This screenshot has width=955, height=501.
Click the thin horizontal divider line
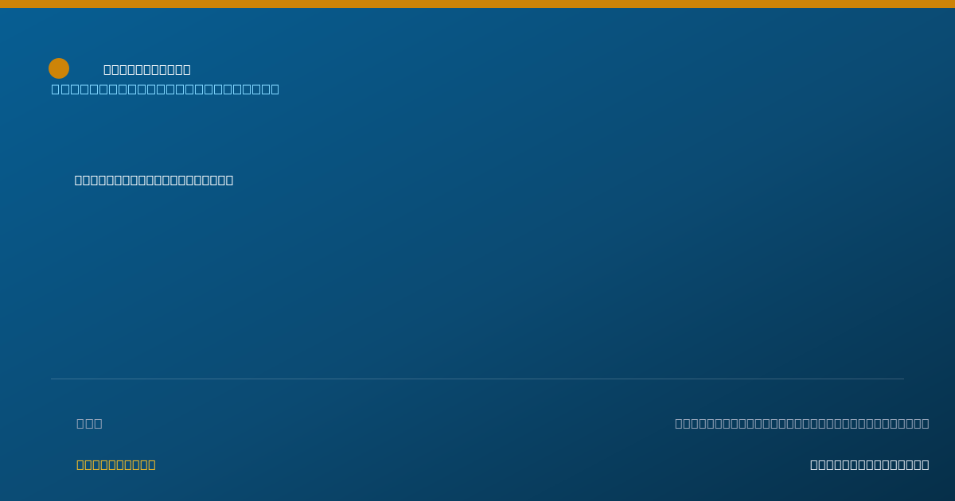pyautogui.click(x=477, y=379)
